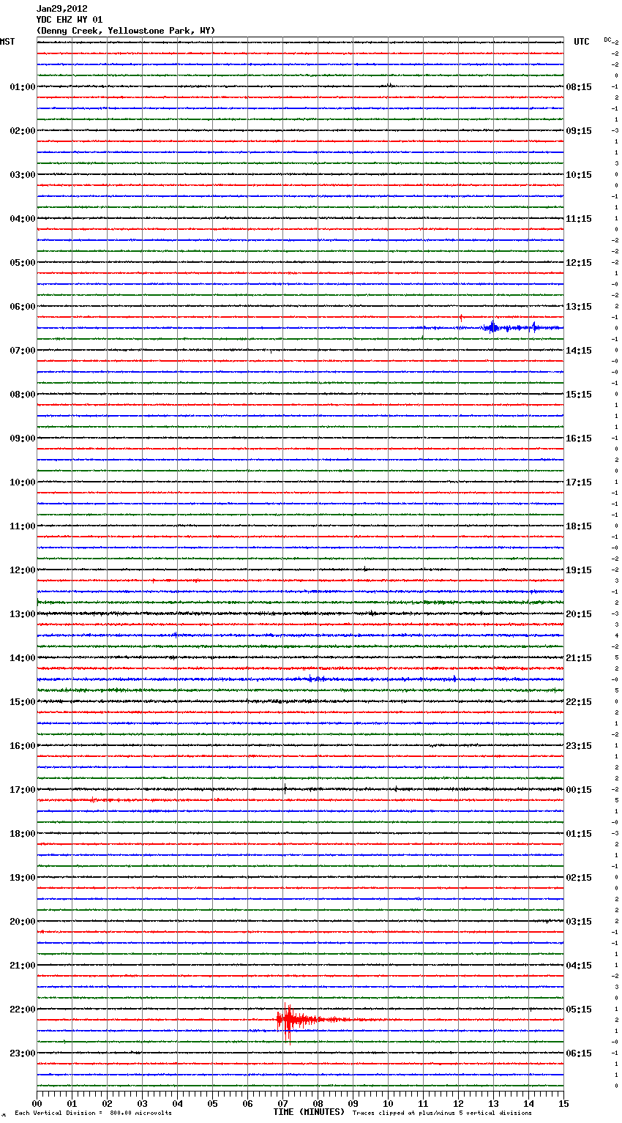Click the 06:15 UTC time label
This screenshot has width=622, height=1123.
click(x=579, y=1053)
